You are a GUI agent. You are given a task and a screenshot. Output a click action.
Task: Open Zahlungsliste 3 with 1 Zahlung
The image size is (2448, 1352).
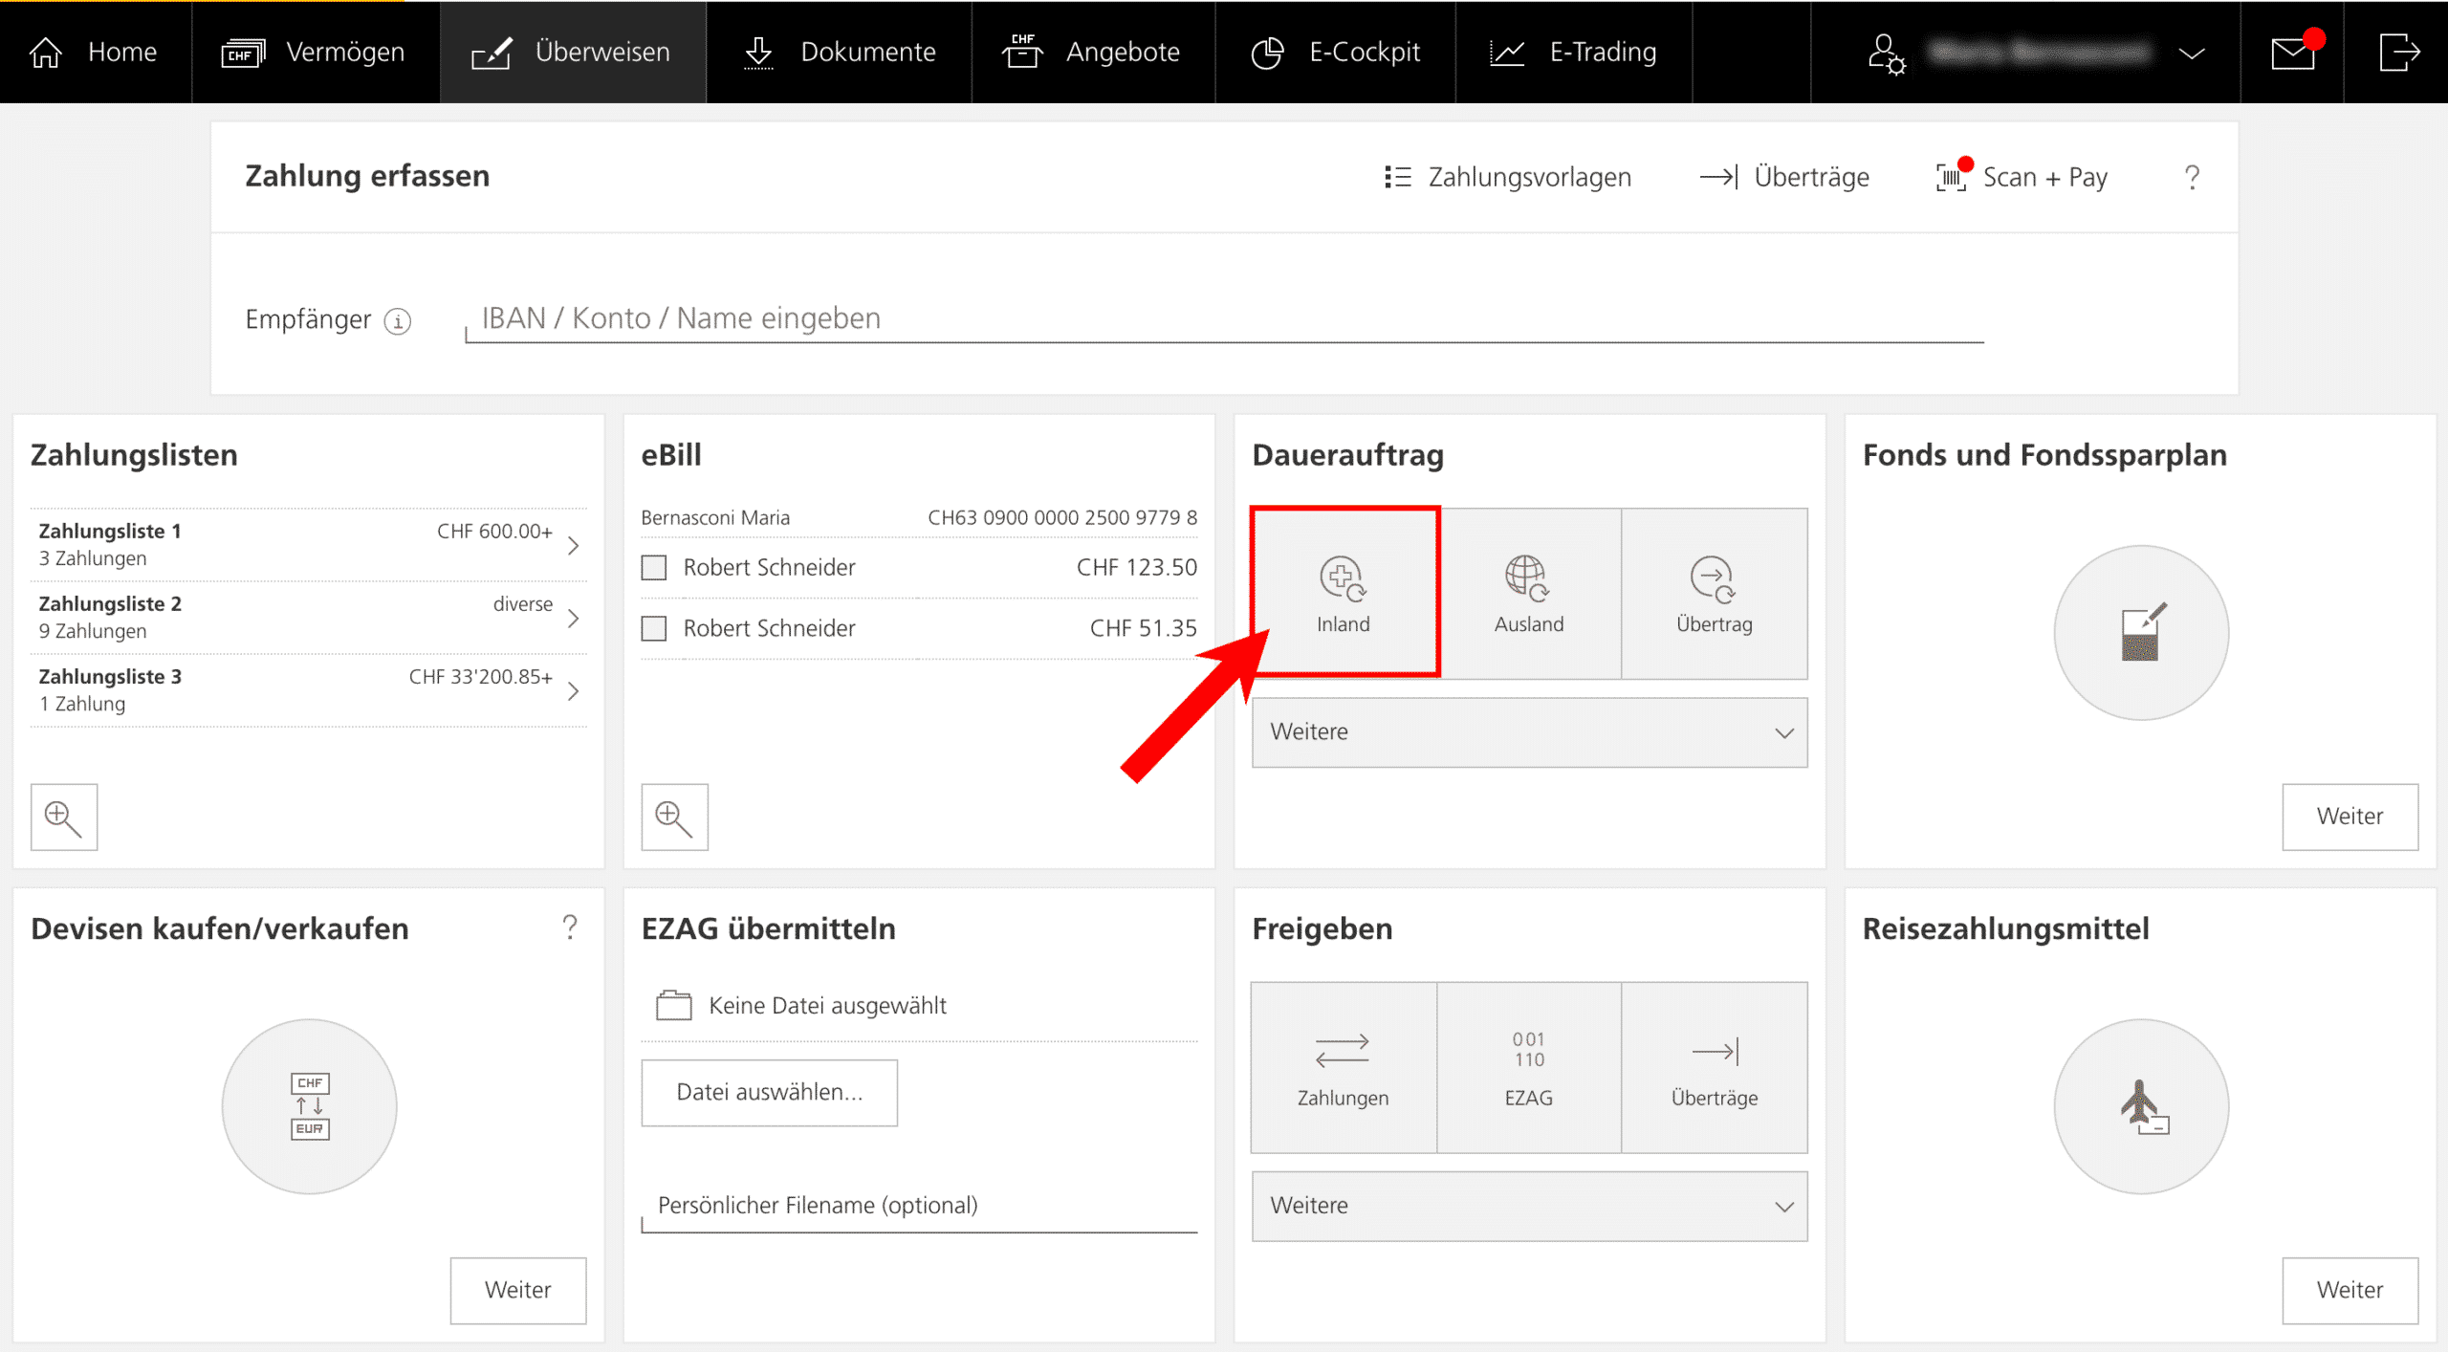point(309,689)
